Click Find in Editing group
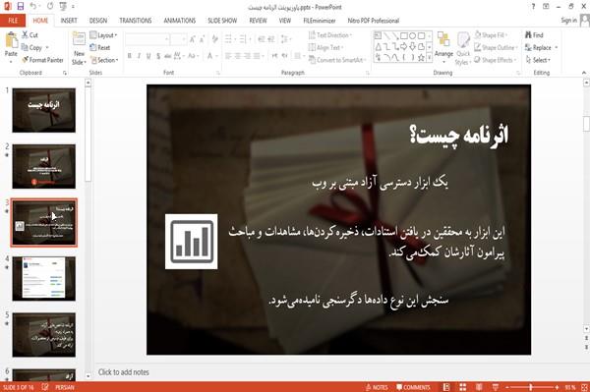The width and height of the screenshot is (590, 392). (534, 35)
